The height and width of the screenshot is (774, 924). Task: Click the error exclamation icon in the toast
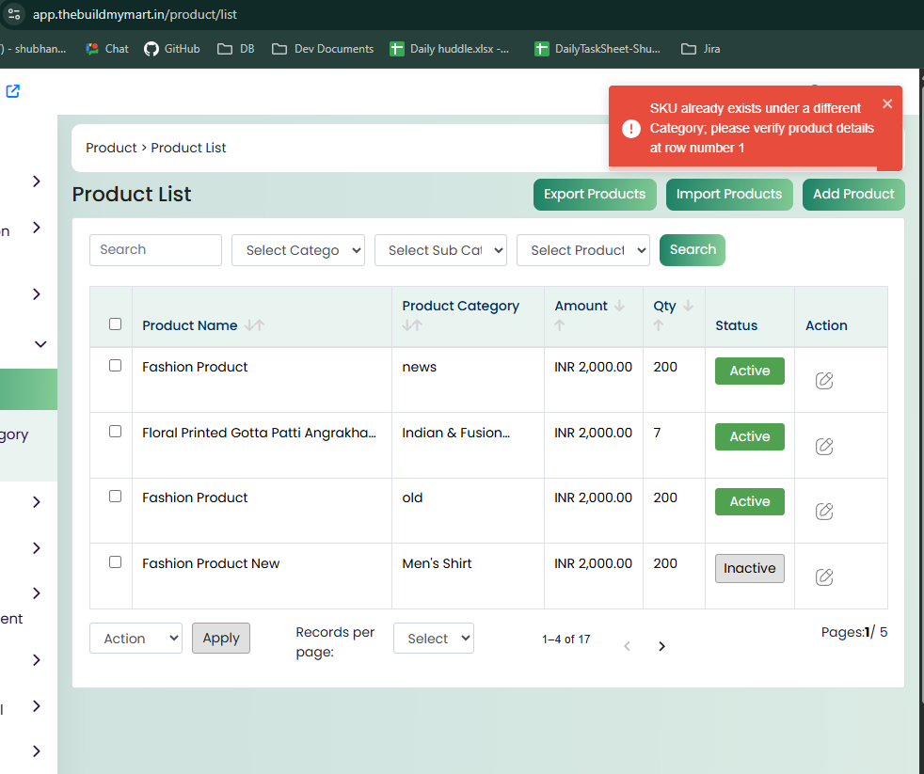pos(631,129)
